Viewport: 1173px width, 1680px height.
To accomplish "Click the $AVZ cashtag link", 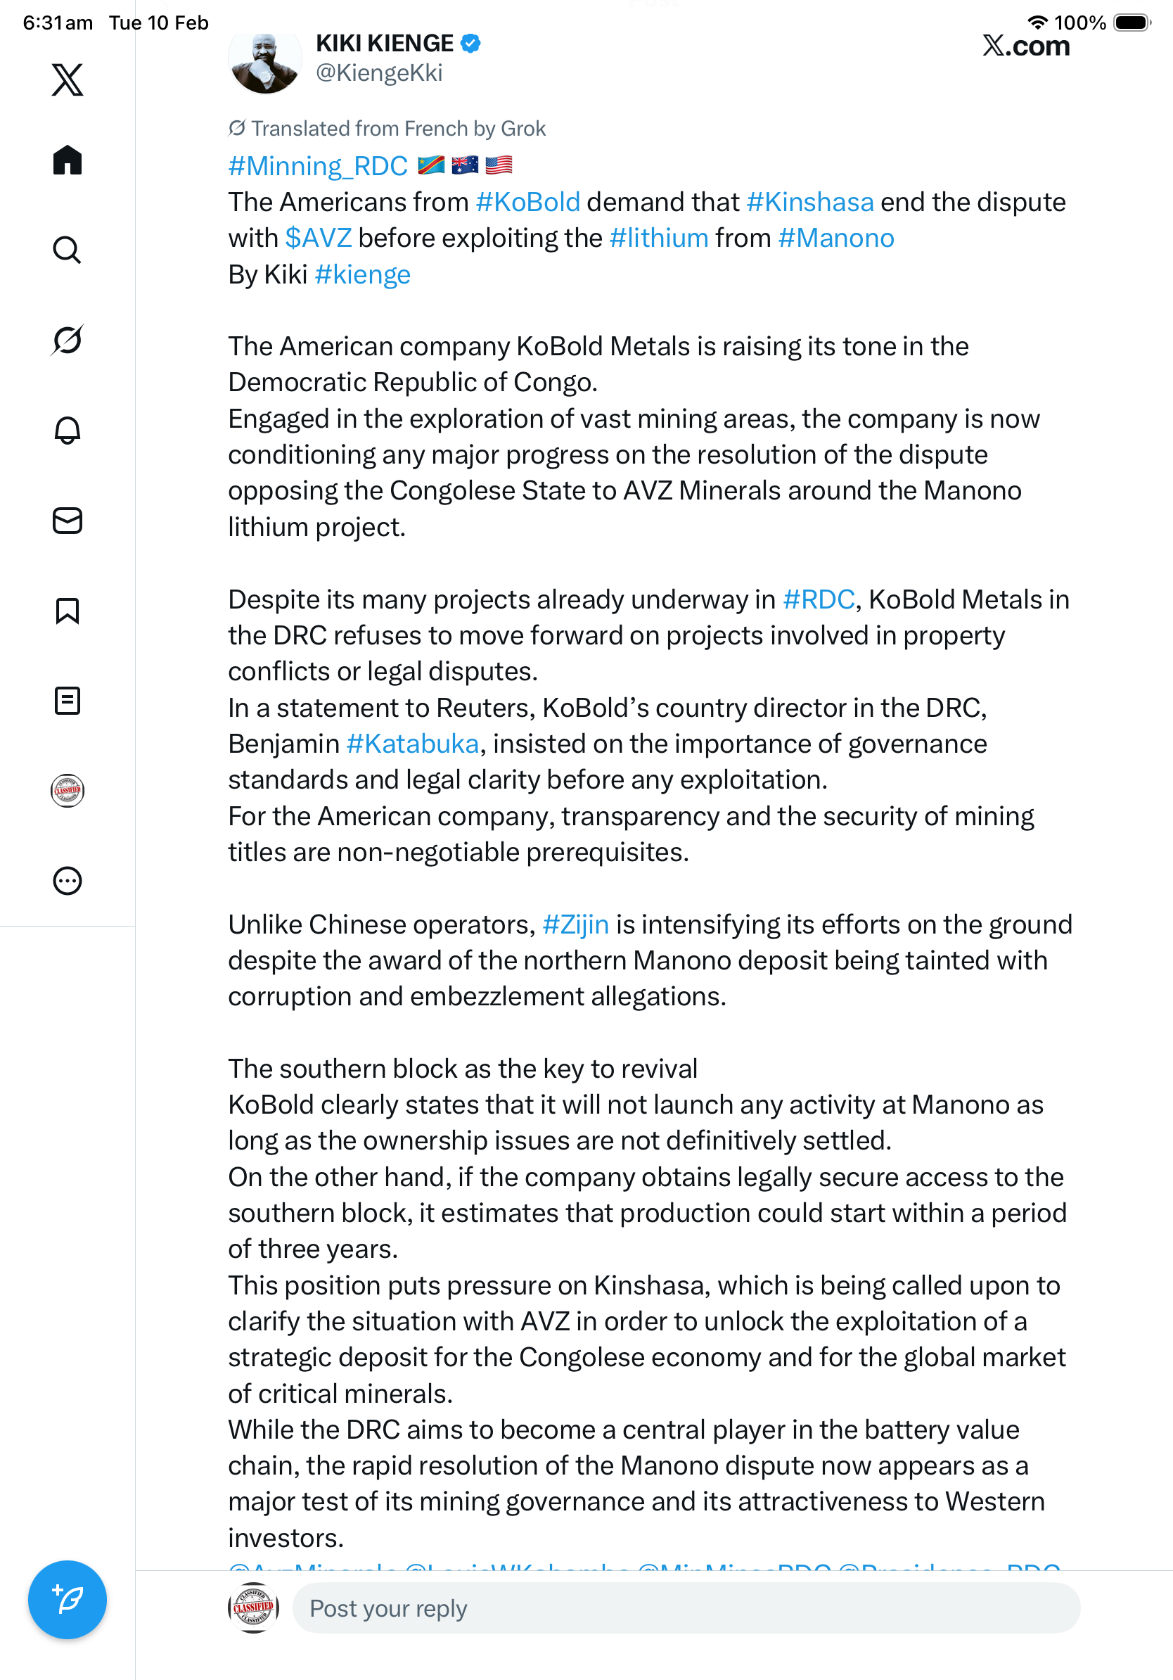I will [318, 238].
